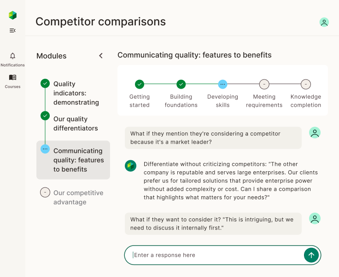The width and height of the screenshot is (339, 277).
Task: Select Communicating quality: features to benefits module
Action: 78,160
